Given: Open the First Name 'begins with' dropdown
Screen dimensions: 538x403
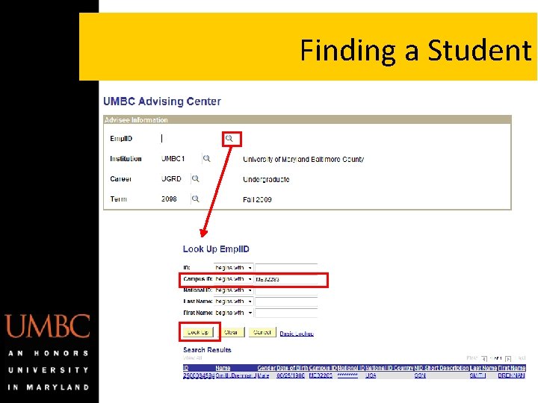Looking at the screenshot, I should click(x=233, y=313).
